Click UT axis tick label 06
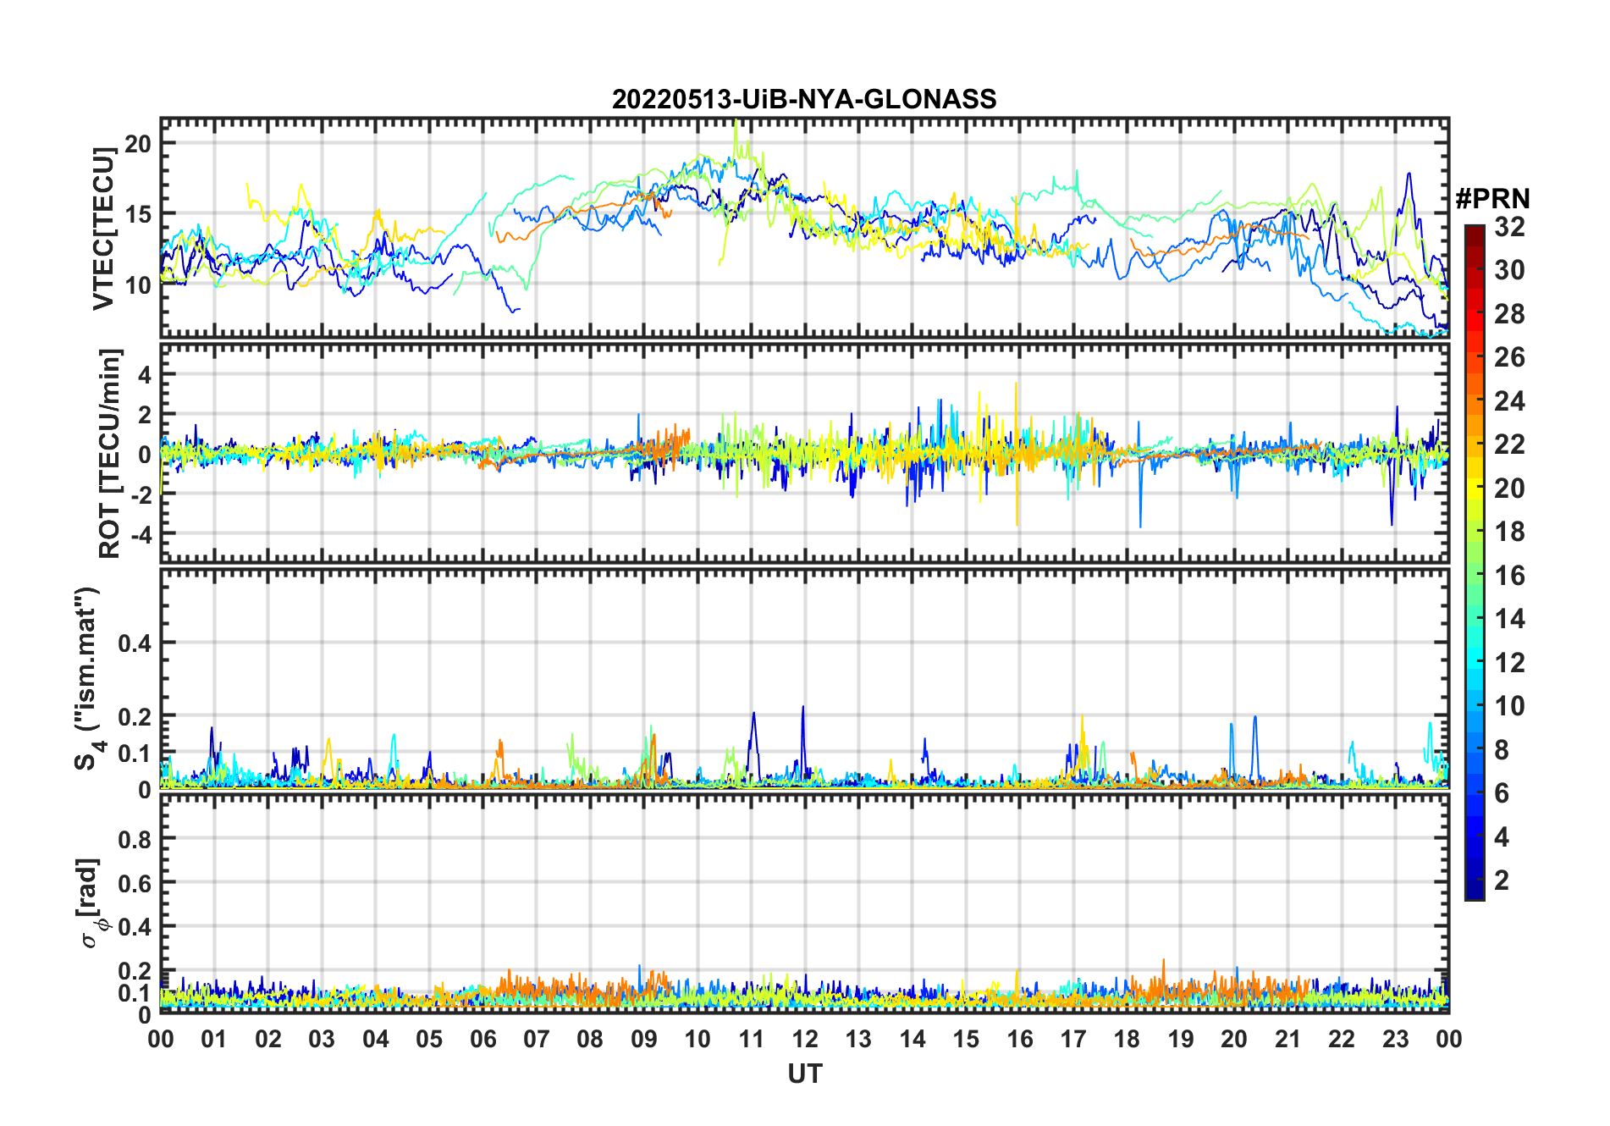 (x=483, y=1039)
